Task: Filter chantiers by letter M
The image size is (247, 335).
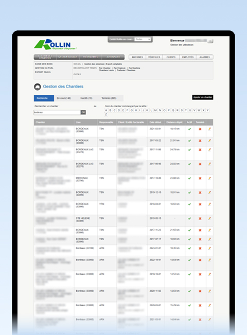Action: point(155,110)
